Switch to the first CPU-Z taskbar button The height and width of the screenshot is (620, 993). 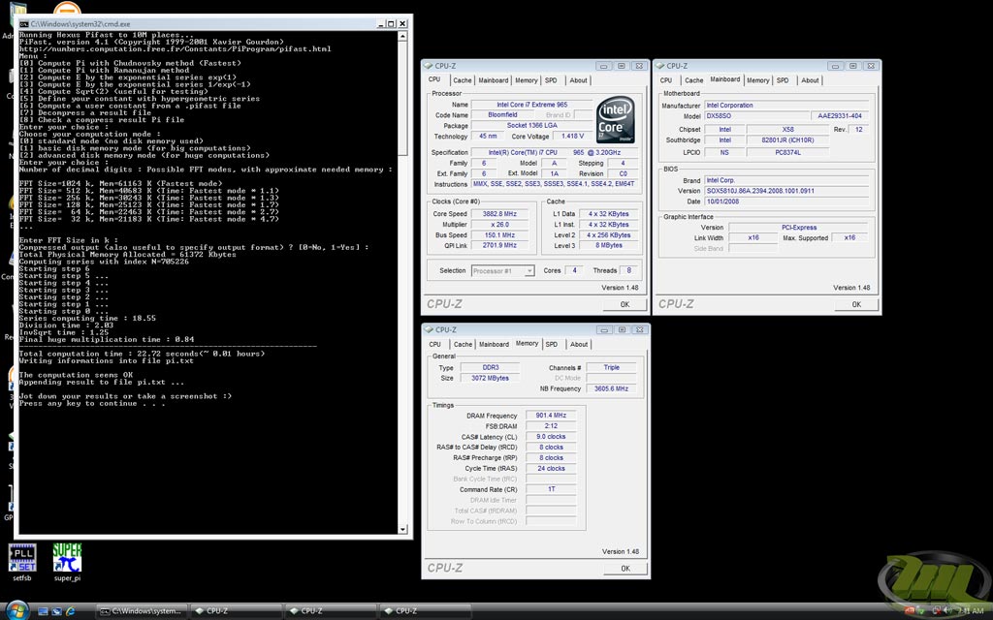pos(237,611)
